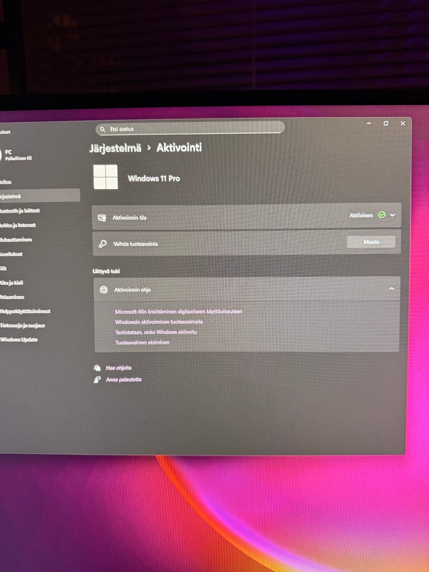Click the Vaihda tuoteavainta label
Image resolution: width=429 pixels, height=572 pixels.
pyautogui.click(x=135, y=244)
